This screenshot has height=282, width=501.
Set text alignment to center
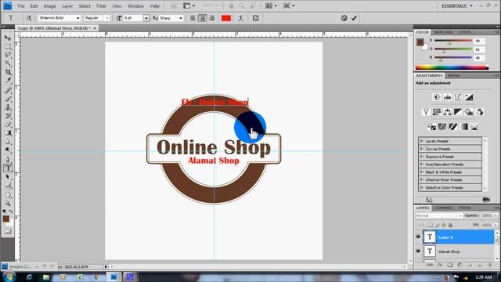202,18
